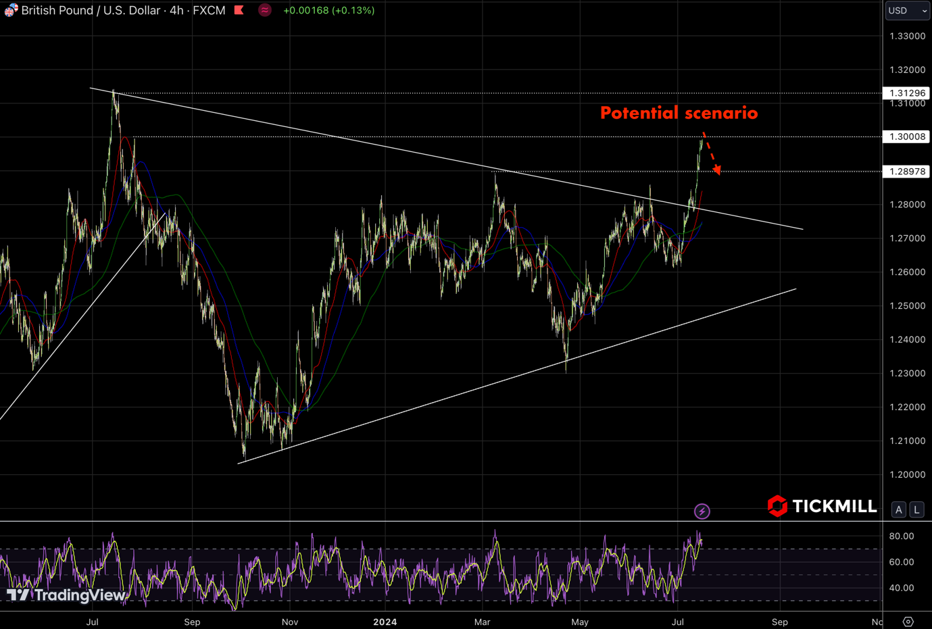The height and width of the screenshot is (629, 932).
Task: Open the USD currency dropdown
Action: [x=908, y=10]
